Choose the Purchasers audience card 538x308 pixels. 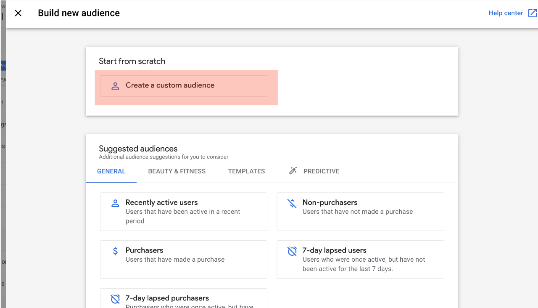point(184,259)
